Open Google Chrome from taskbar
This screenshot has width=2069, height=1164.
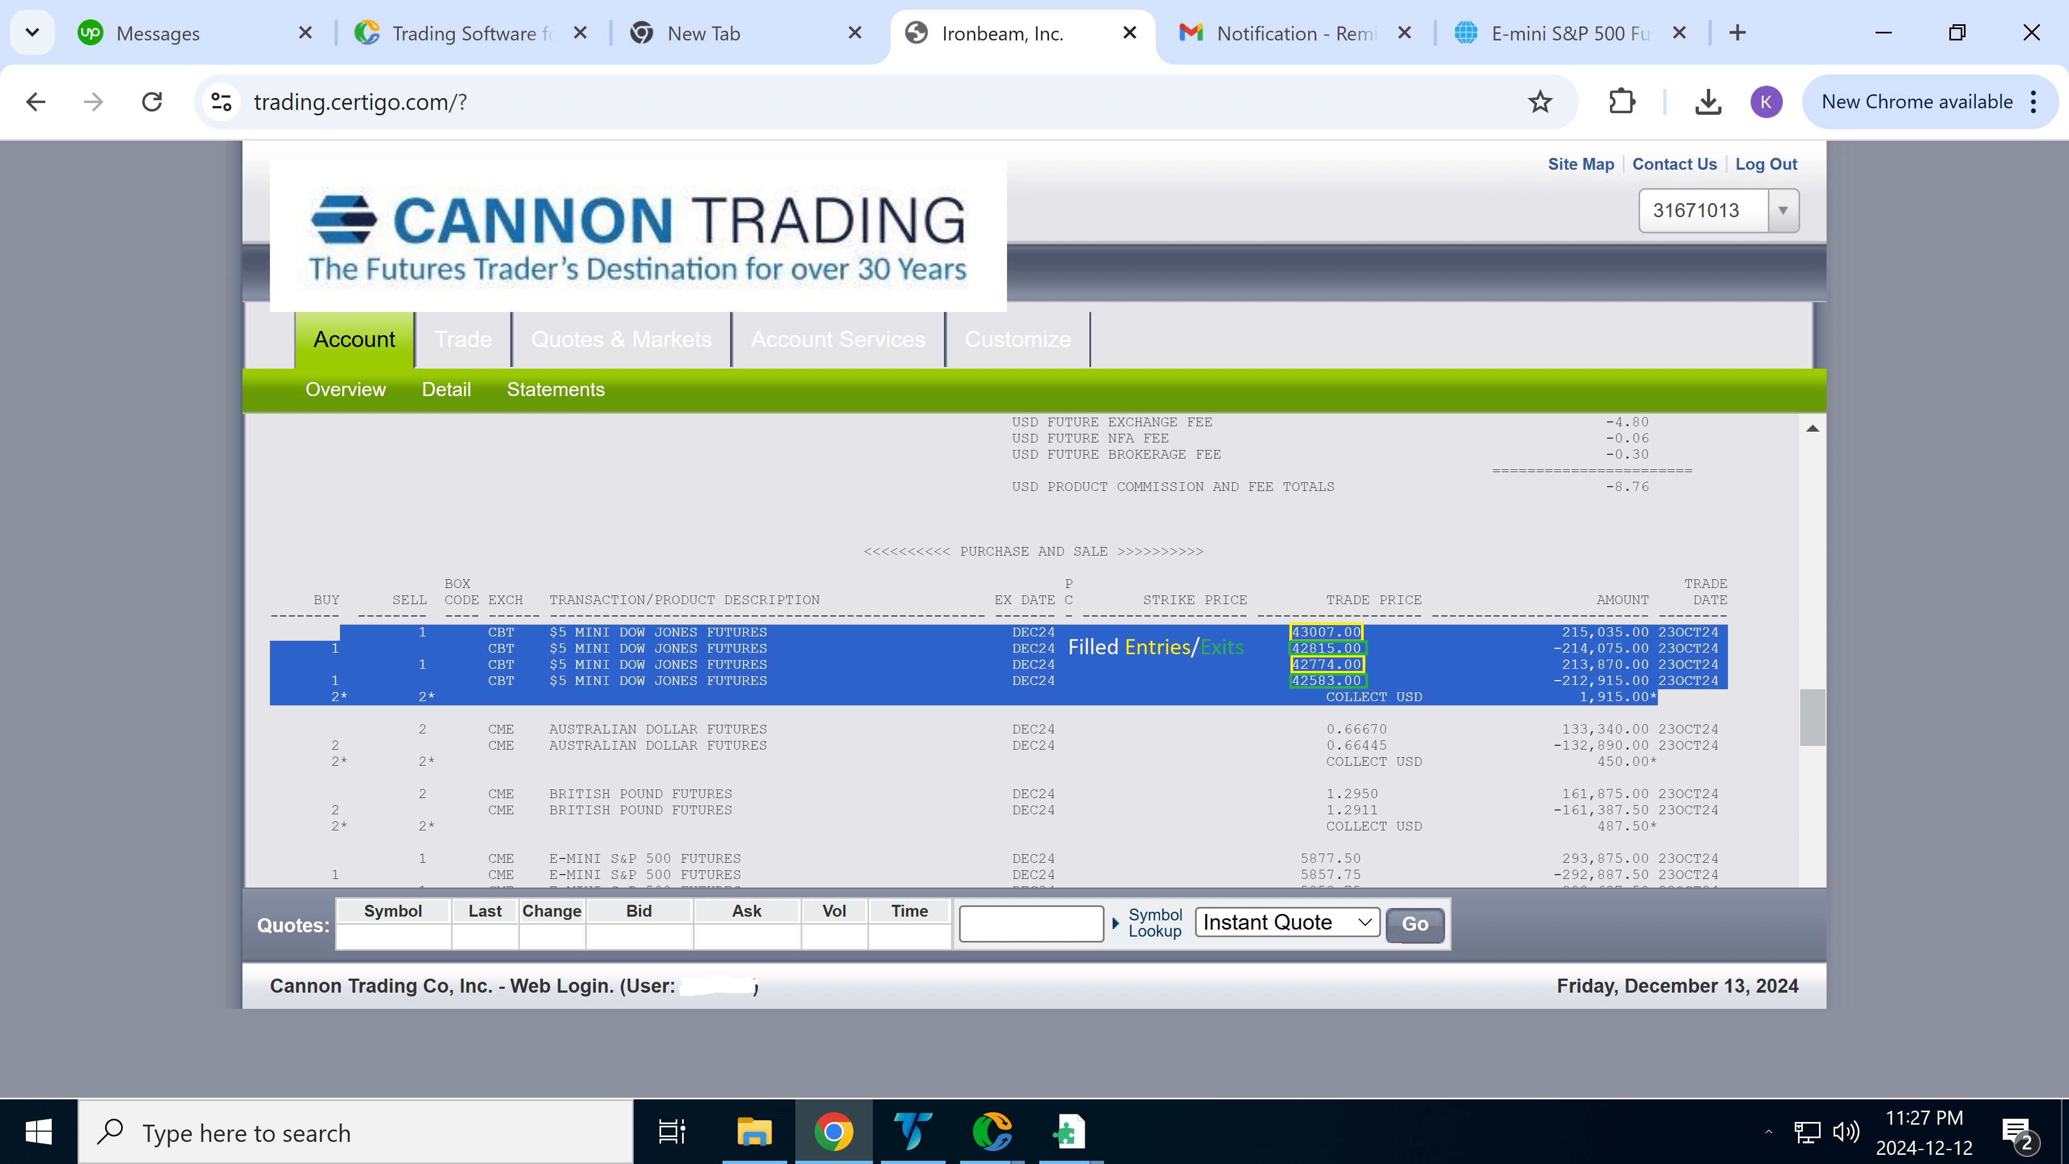(834, 1133)
